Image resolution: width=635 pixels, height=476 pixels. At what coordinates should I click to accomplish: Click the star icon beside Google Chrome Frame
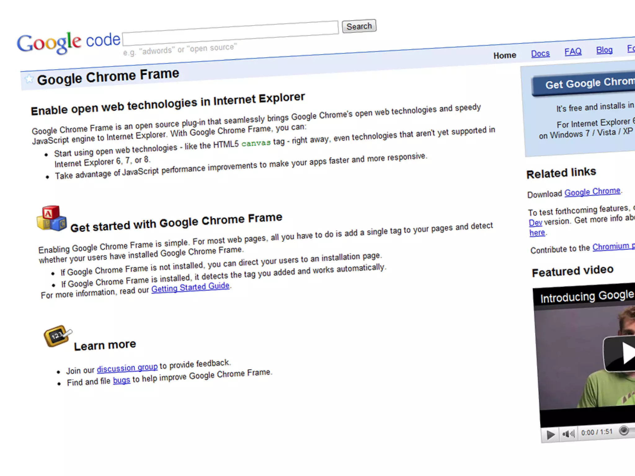(29, 79)
